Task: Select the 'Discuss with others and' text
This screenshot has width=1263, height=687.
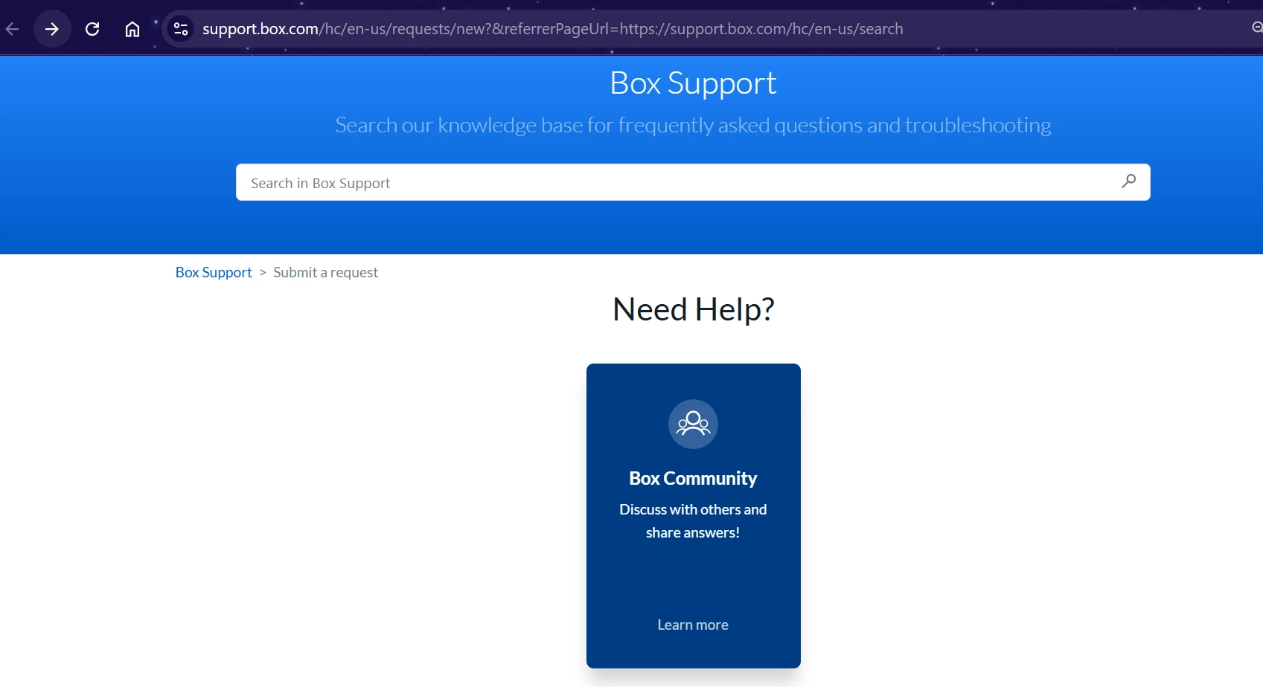Action: pos(693,509)
